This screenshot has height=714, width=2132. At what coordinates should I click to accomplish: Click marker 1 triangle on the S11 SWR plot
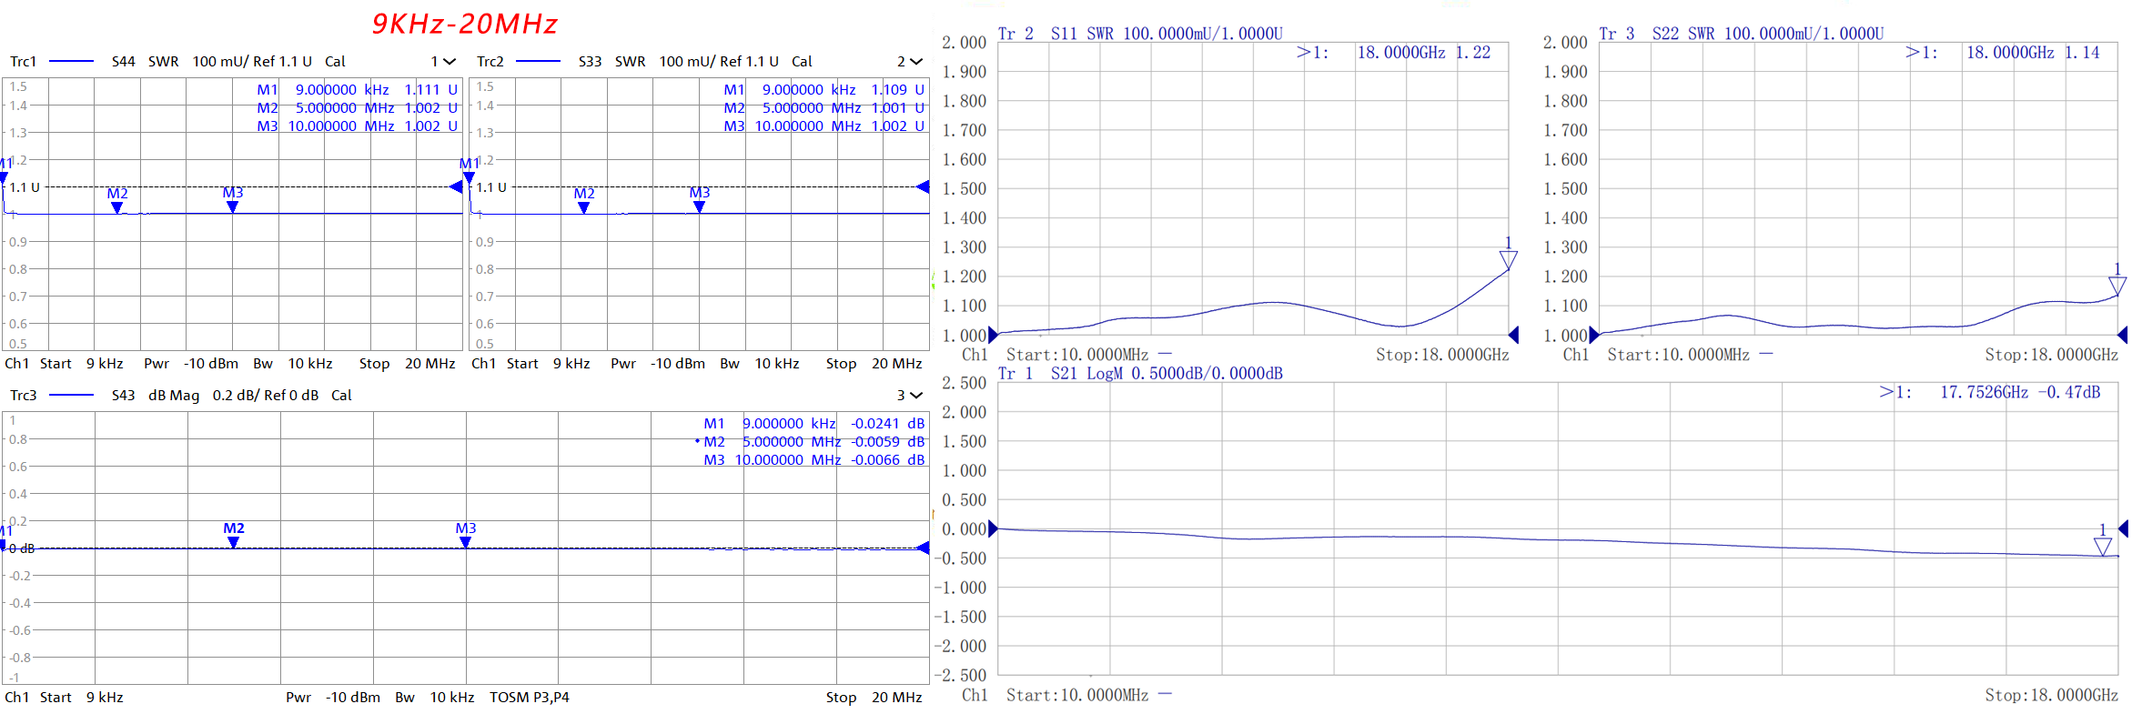click(1508, 260)
